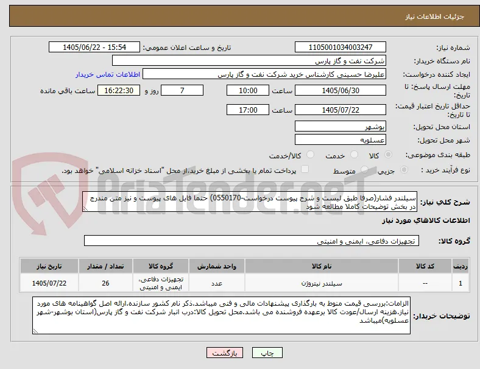This screenshot has height=369, width=480.
Task: Select the کالا/خدمت radio button
Action: pyautogui.click(x=311, y=155)
